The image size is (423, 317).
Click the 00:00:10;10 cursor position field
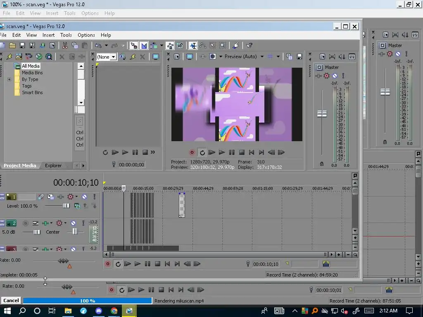pos(266,264)
